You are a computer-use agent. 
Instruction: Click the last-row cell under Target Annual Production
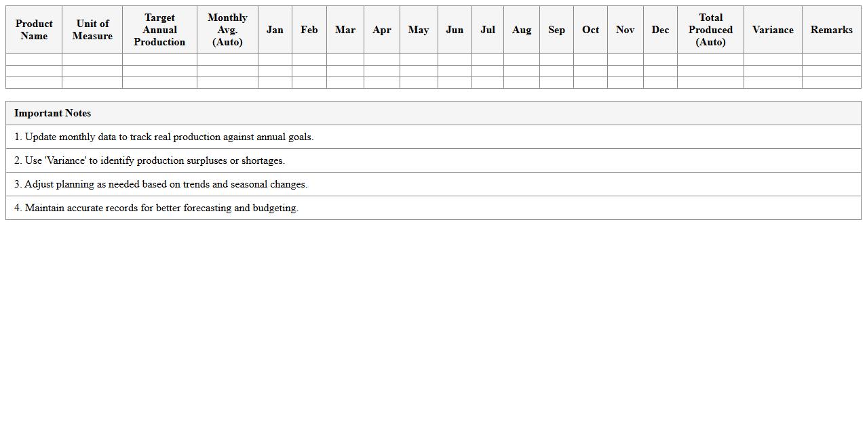click(x=159, y=83)
